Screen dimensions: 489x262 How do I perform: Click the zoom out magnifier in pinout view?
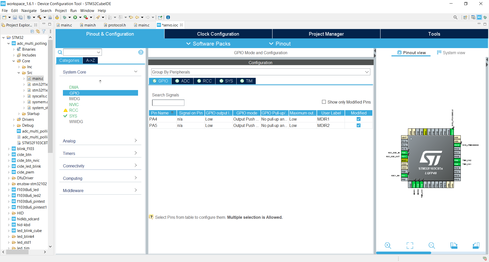click(x=432, y=245)
